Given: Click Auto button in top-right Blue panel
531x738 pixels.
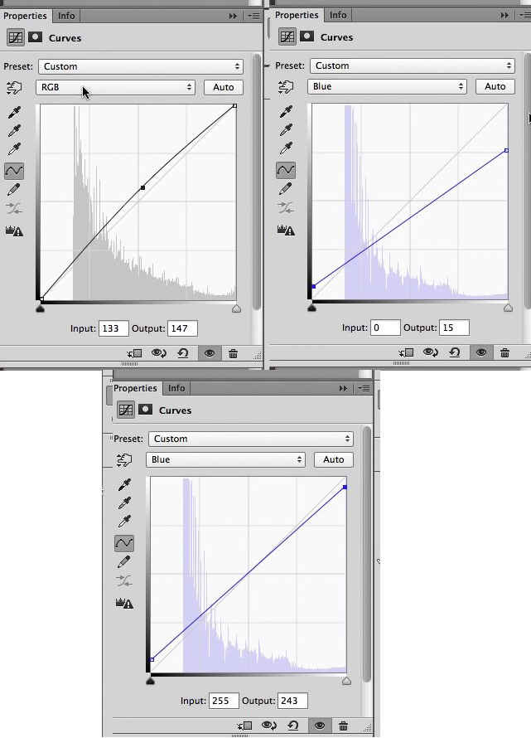Looking at the screenshot, I should tap(495, 86).
